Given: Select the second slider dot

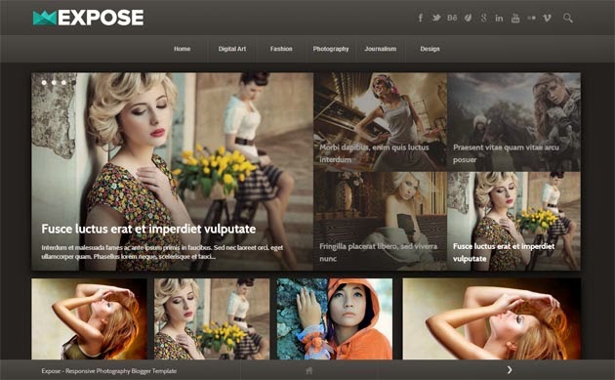Looking at the screenshot, I should [54, 82].
